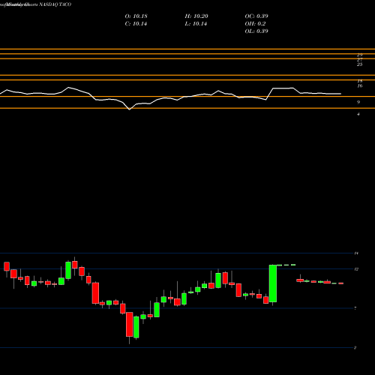The width and height of the screenshot is (375, 375).
Task: Click price axis label 12
Action: click(x=356, y=269)
